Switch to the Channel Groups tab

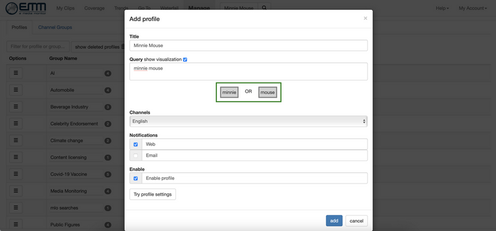click(55, 27)
